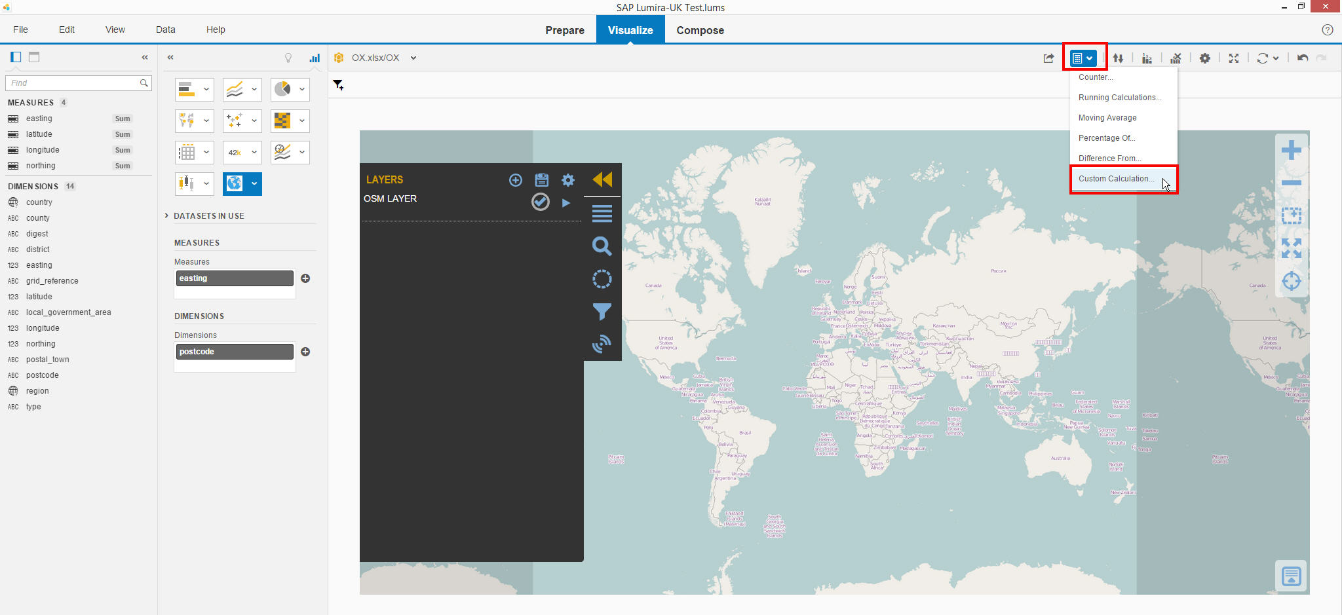Click the map zoom in plus icon
The height and width of the screenshot is (615, 1342).
click(x=1291, y=150)
